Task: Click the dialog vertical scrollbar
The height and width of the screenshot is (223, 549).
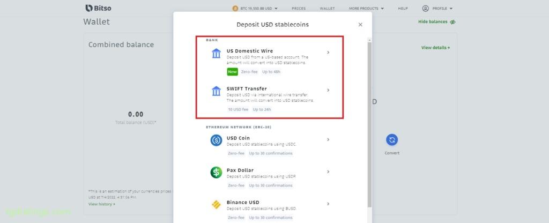Action: (369, 124)
